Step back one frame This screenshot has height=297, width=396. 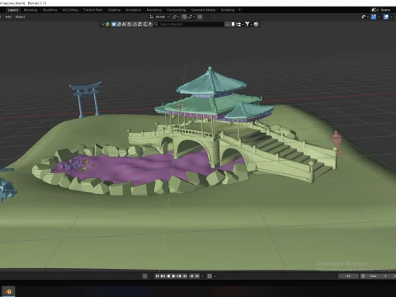tap(191, 276)
